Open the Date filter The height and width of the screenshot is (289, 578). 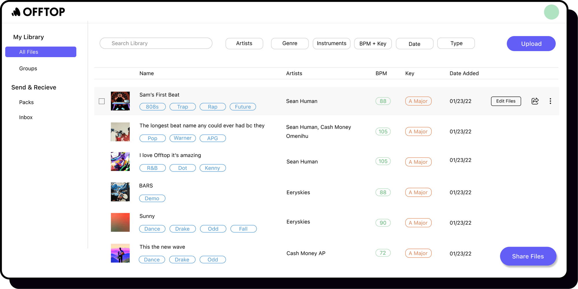click(x=414, y=44)
